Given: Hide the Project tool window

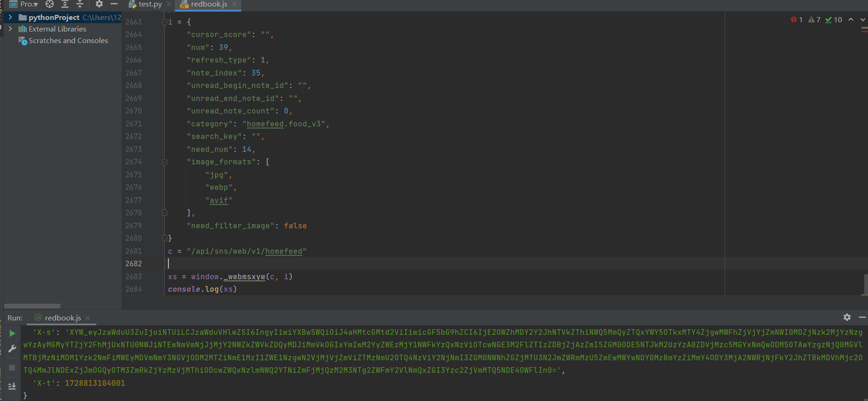Looking at the screenshot, I should pos(114,4).
